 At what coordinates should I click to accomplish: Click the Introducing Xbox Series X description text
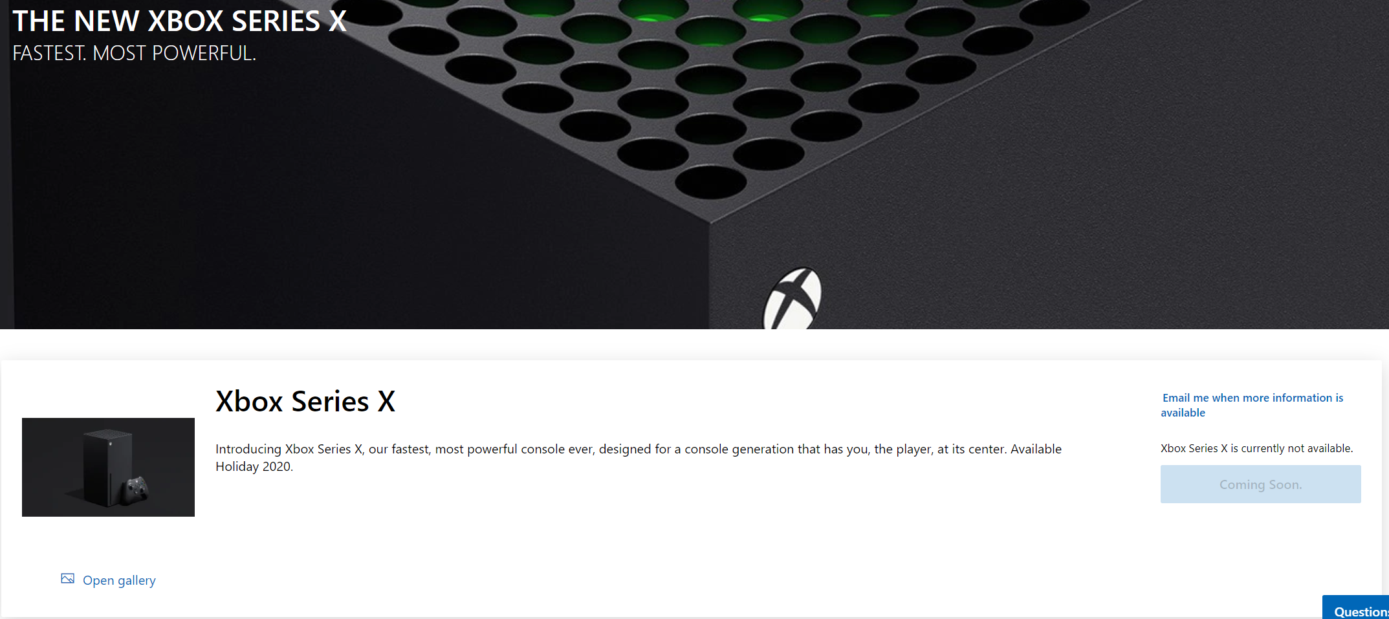[x=639, y=457]
